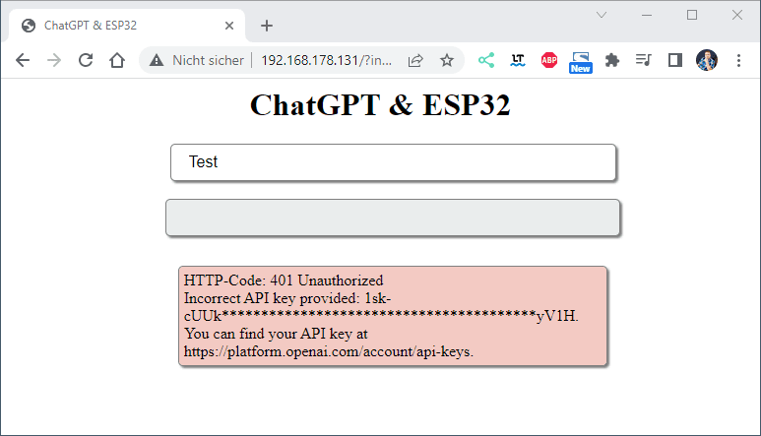The image size is (761, 436).
Task: Bookmark this page with the star icon
Action: [x=447, y=60]
